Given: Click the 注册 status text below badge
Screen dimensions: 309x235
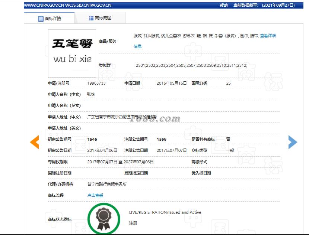Looking at the screenshot, I should click(133, 223).
